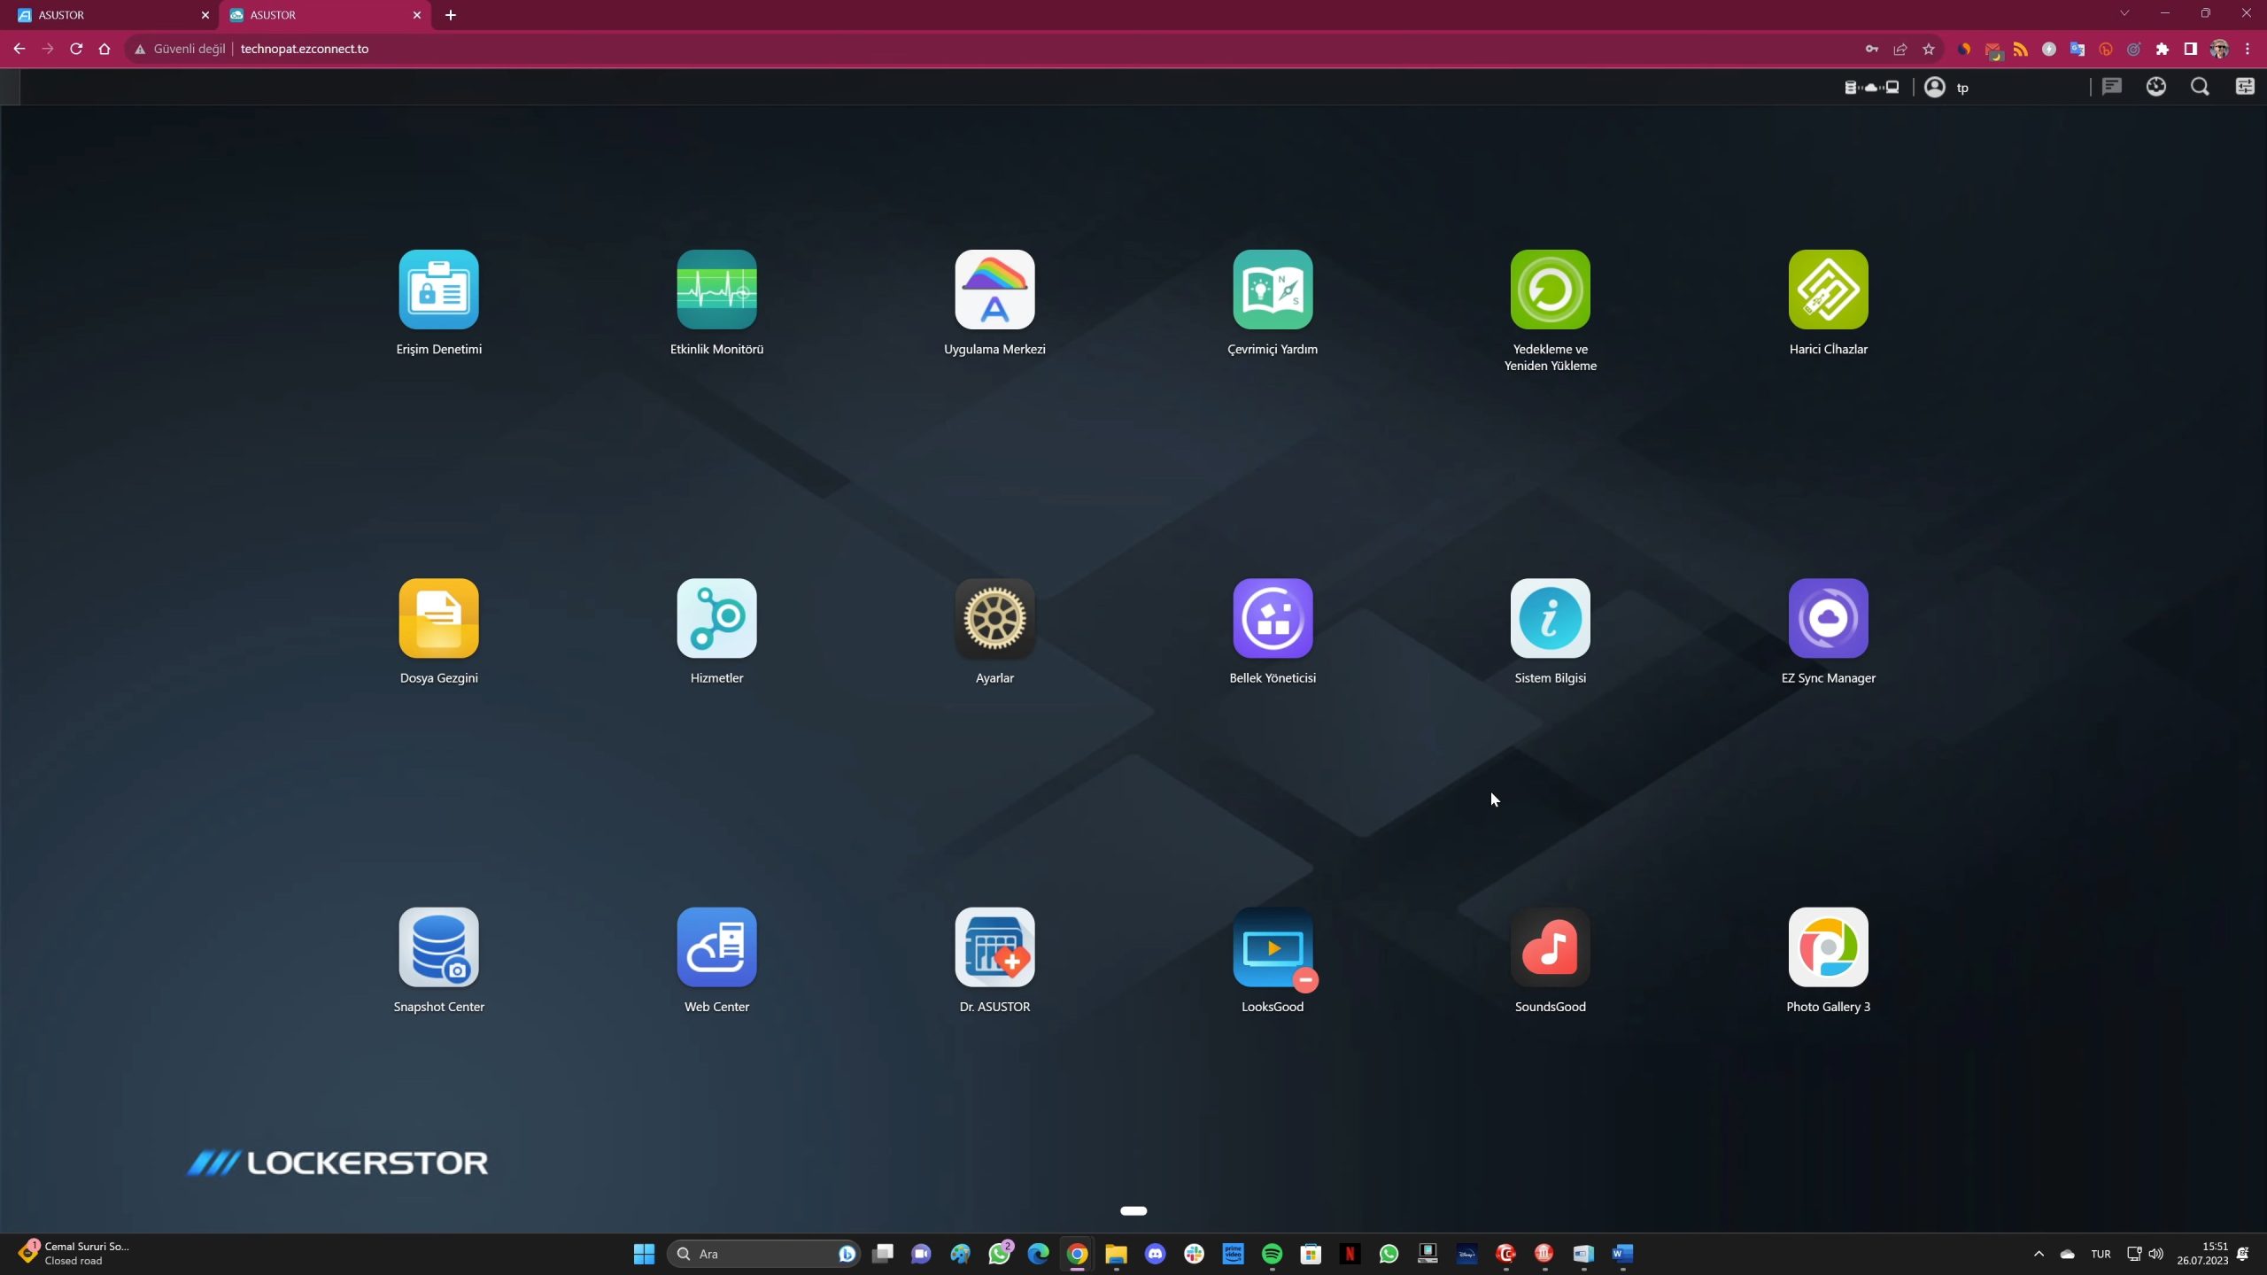The width and height of the screenshot is (2267, 1275).
Task: Click the technopat.ezconnect.to address bar
Action: click(x=305, y=49)
